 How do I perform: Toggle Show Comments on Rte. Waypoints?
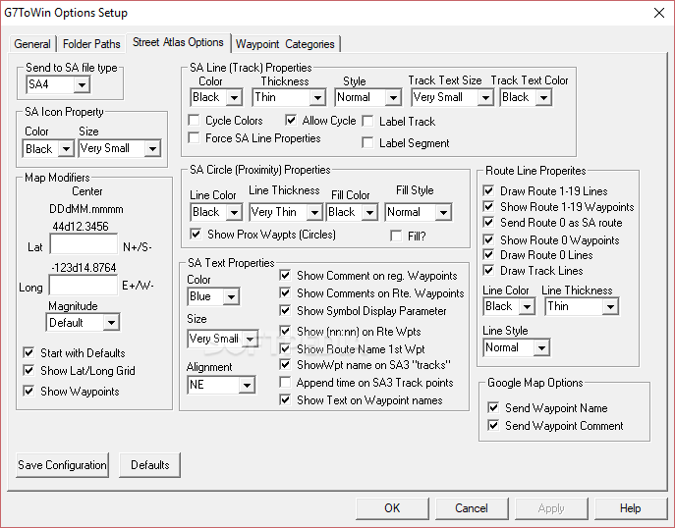coord(285,293)
